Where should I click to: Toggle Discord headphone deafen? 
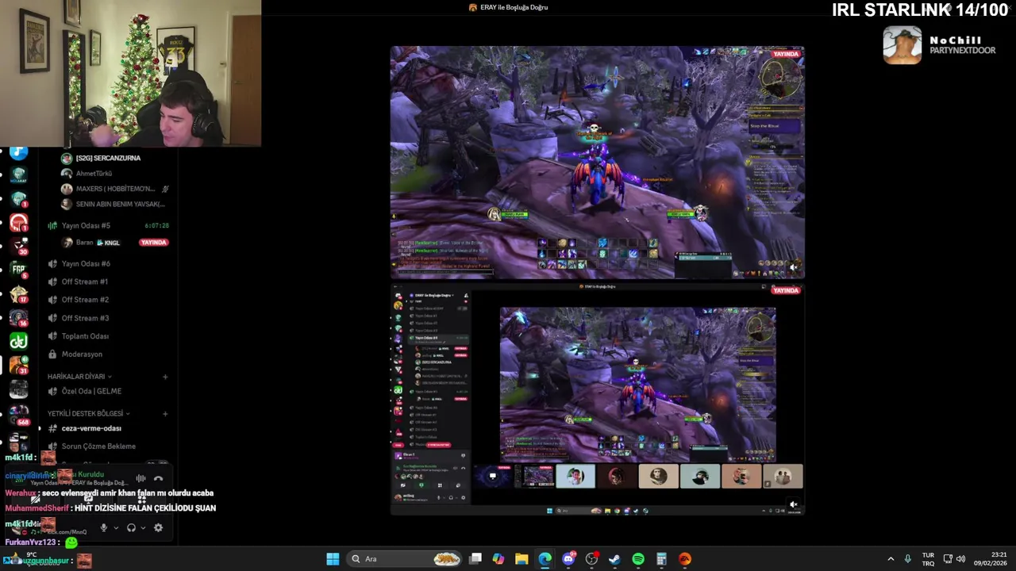131,527
